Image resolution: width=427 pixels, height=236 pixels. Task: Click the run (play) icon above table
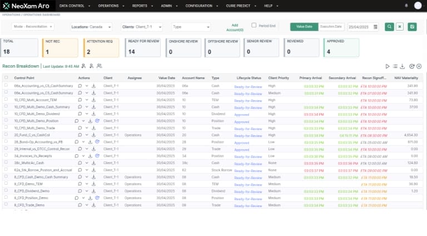click(x=388, y=66)
